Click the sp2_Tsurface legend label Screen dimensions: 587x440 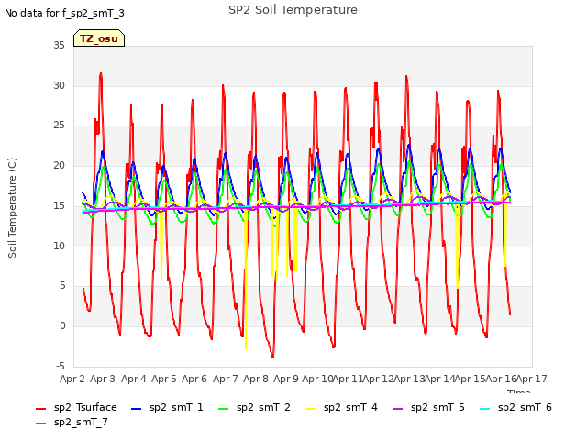85,407
